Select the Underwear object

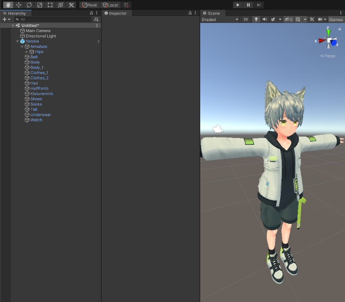[41, 115]
